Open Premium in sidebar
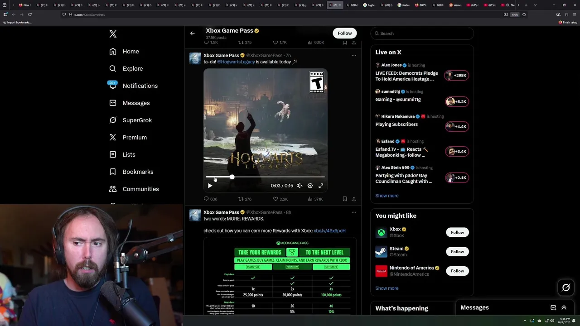 pos(128,138)
